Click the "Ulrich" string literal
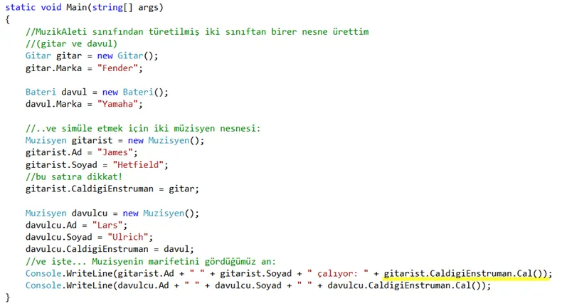 click(128, 237)
